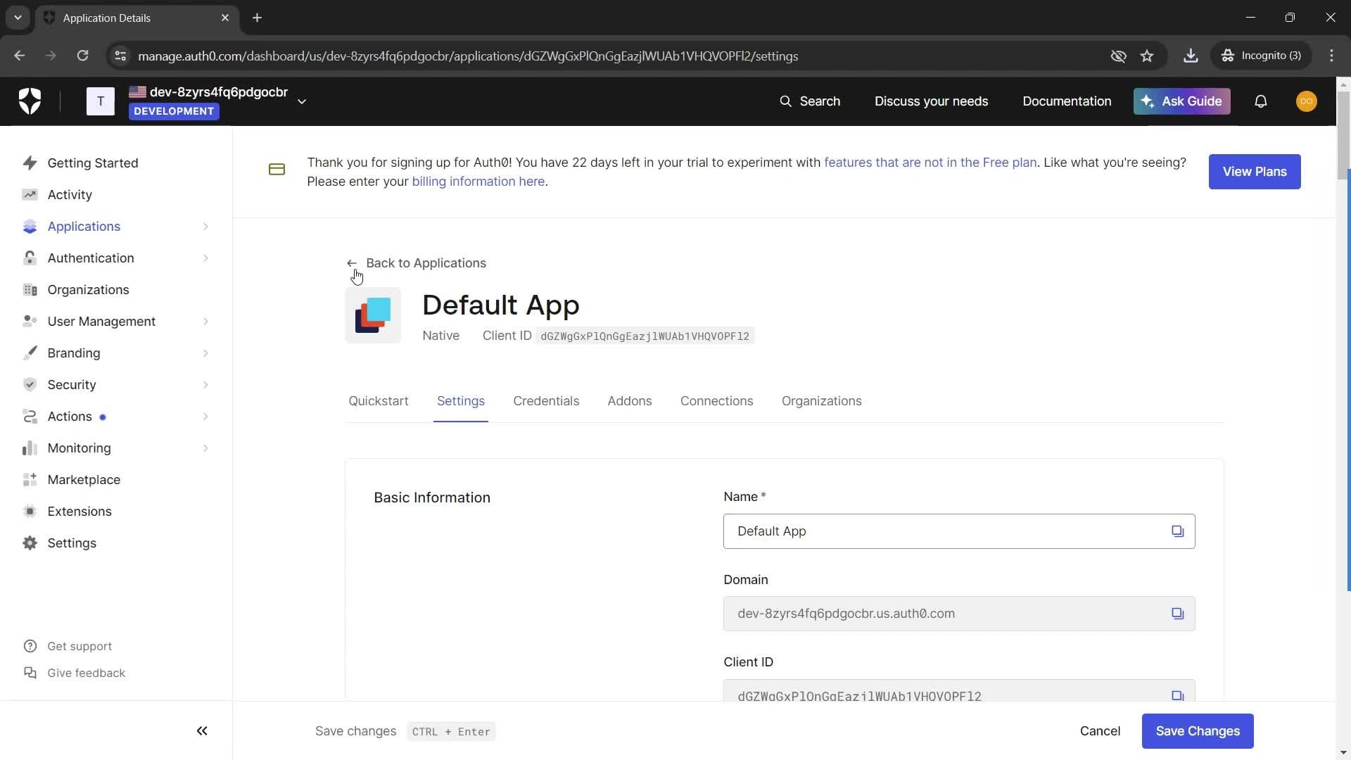Image resolution: width=1351 pixels, height=760 pixels.
Task: Copy the Client ID field value
Action: point(1177,695)
